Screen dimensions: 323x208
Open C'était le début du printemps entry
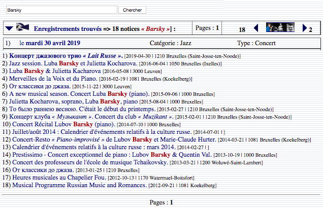(x=82, y=109)
